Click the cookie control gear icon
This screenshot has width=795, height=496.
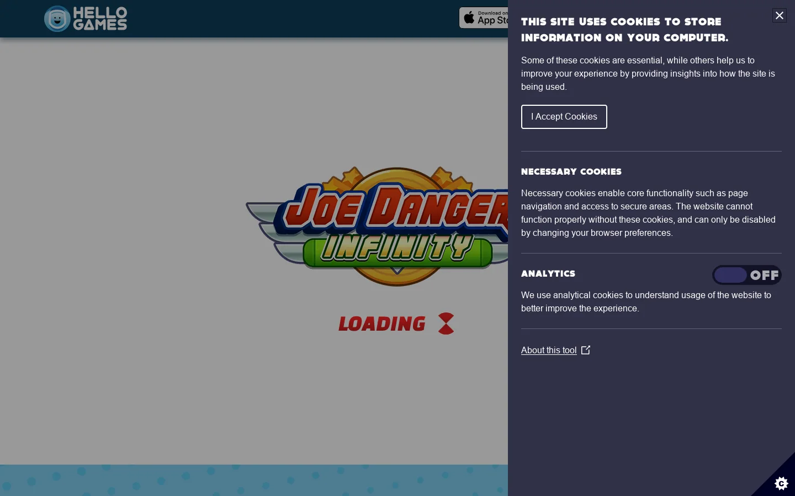pos(781,483)
